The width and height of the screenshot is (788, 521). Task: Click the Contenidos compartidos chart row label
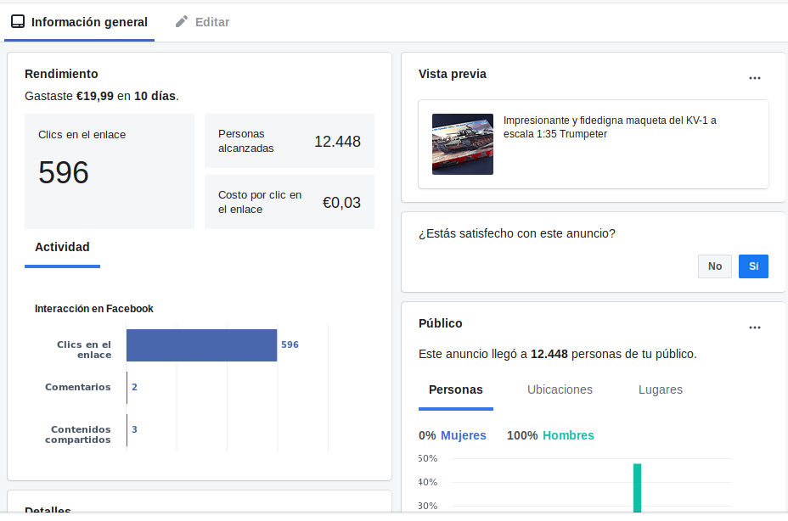tap(78, 434)
